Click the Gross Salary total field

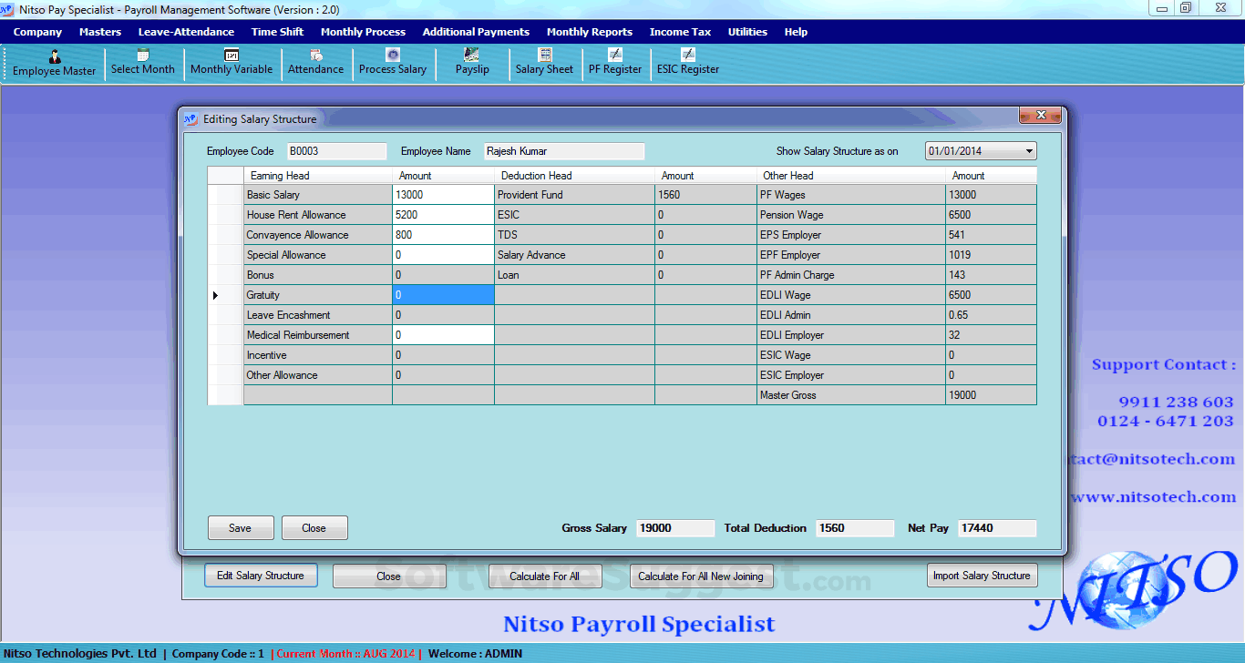[675, 528]
